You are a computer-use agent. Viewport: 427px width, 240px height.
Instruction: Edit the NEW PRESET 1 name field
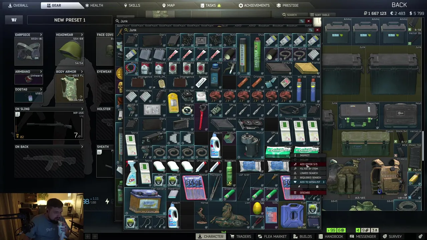70,20
